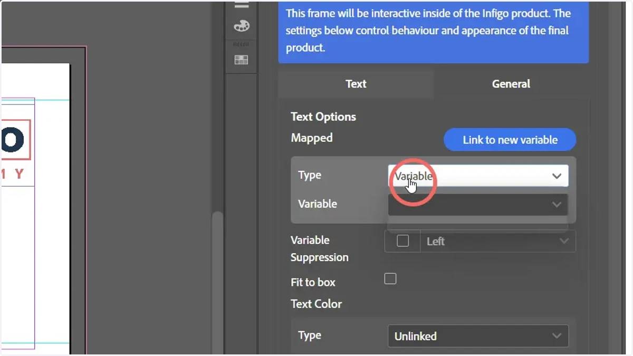Viewport: 633px width, 356px height.
Task: Click the Link to new variable button
Action: pyautogui.click(x=510, y=140)
